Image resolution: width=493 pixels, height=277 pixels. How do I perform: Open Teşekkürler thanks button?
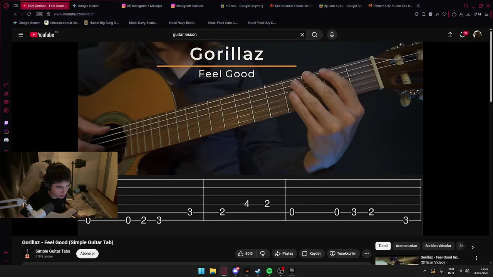point(343,254)
